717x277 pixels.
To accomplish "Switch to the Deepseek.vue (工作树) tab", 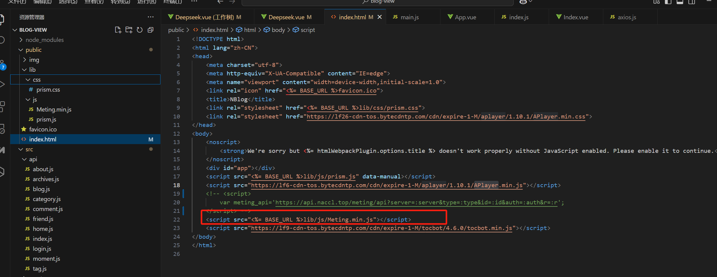I will 208,17.
